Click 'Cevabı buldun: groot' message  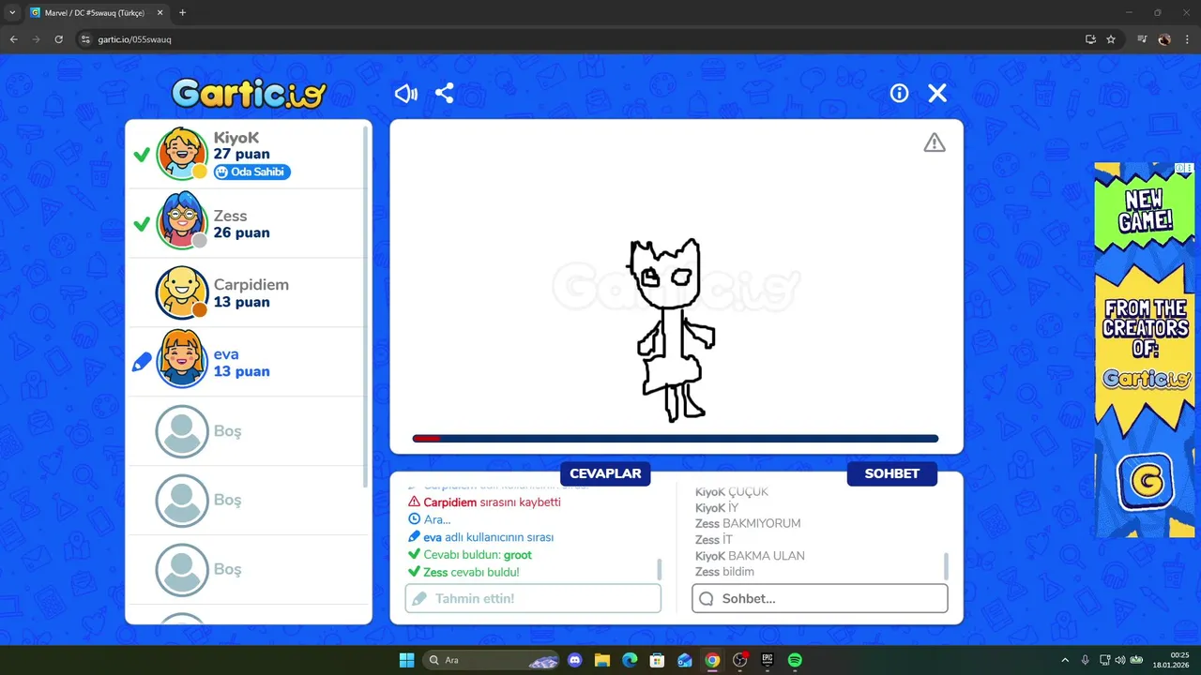(x=470, y=555)
